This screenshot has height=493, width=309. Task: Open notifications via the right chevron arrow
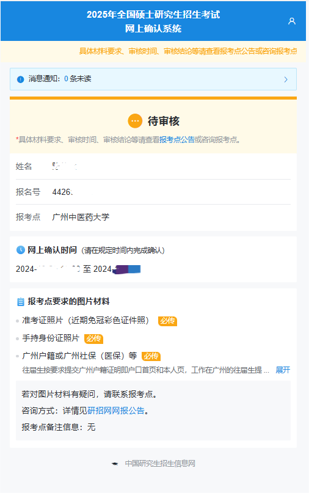click(286, 79)
